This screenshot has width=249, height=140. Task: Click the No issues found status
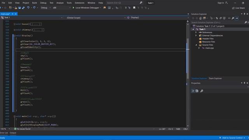coord(22,129)
